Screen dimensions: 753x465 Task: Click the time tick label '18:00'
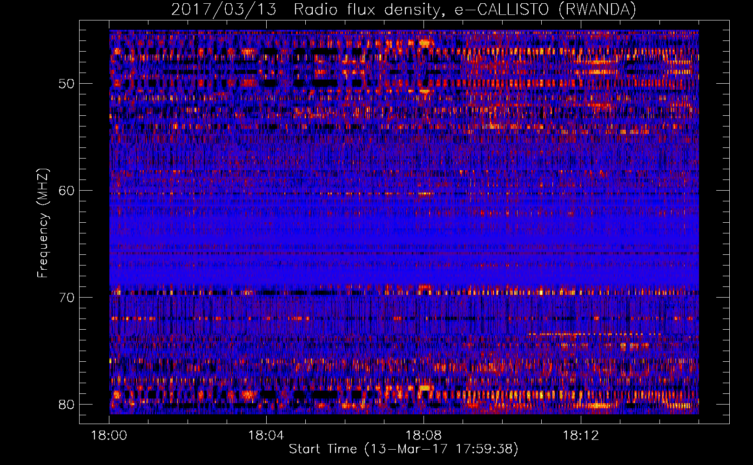[x=109, y=436]
